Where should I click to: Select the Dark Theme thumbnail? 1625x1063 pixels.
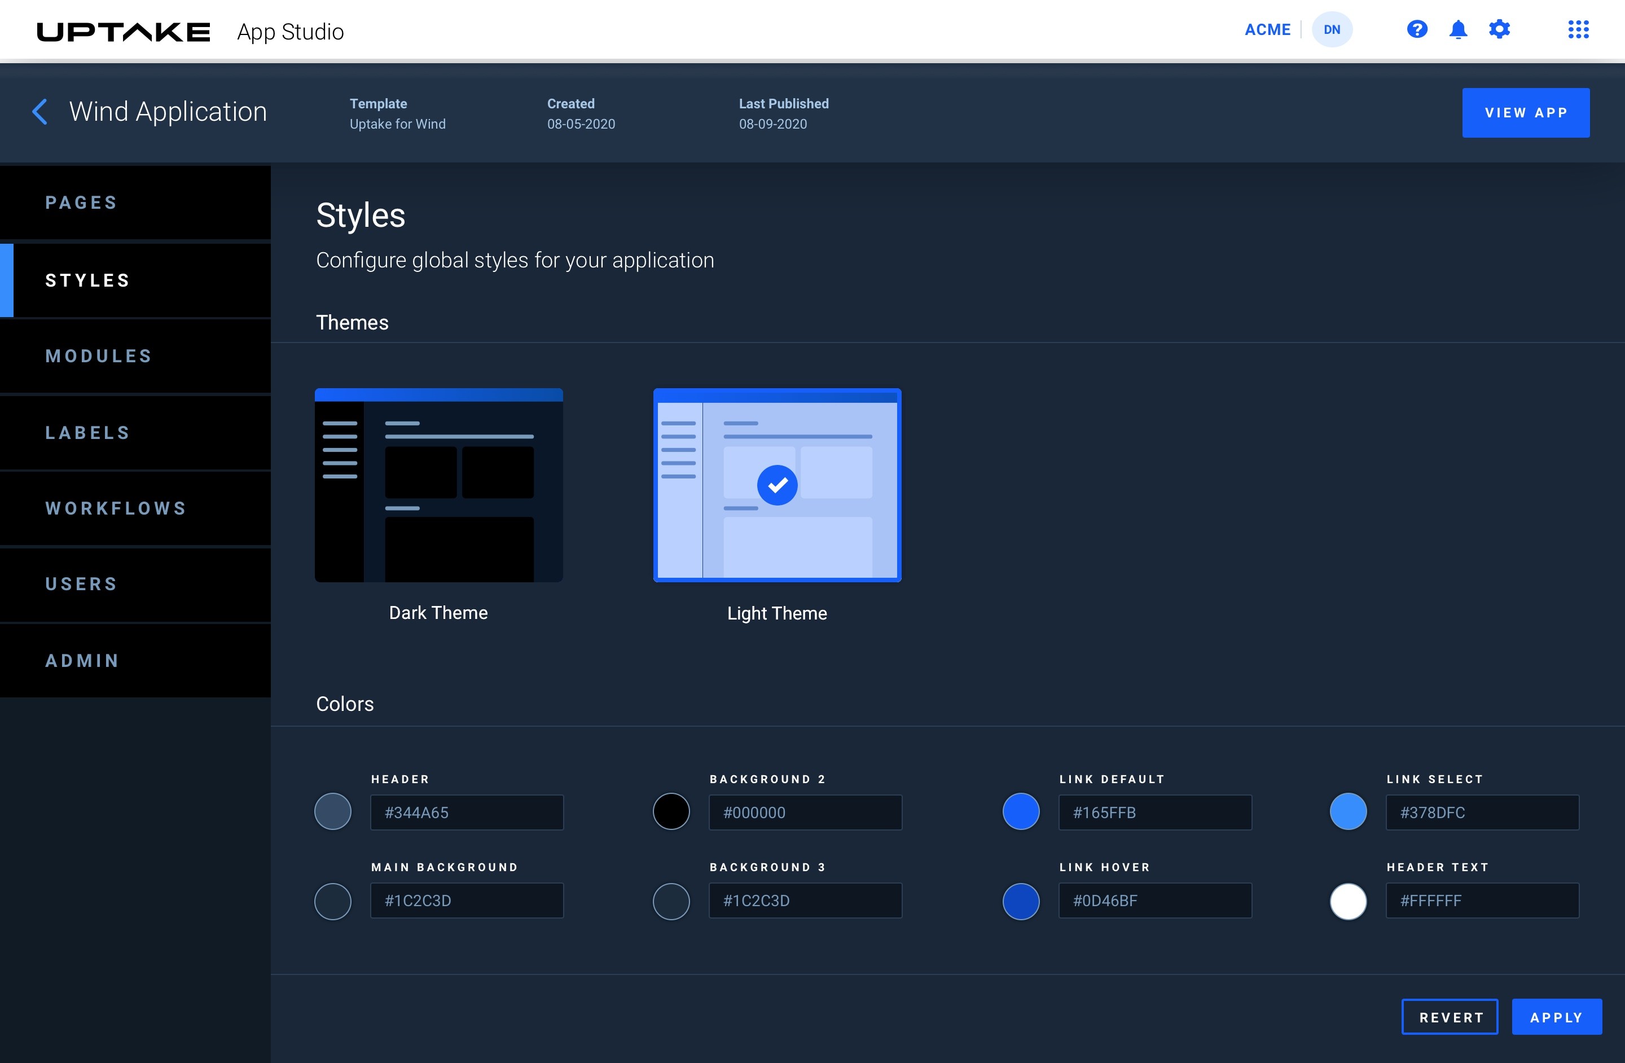click(x=438, y=485)
